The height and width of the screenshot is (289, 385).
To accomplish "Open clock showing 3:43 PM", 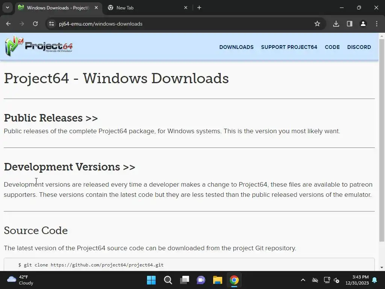I will point(357,280).
